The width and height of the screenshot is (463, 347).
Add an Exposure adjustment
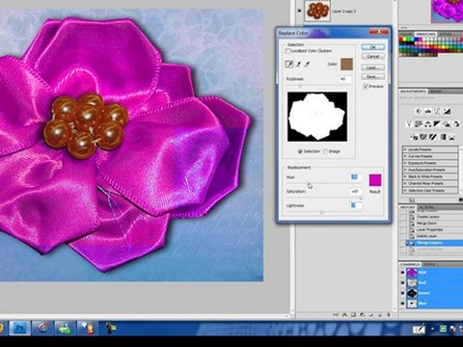447,111
